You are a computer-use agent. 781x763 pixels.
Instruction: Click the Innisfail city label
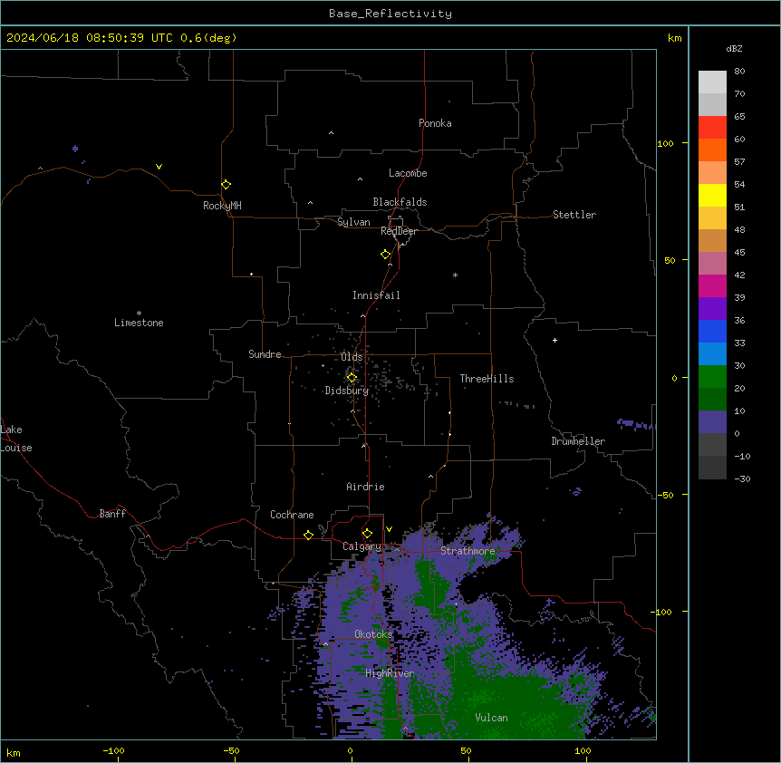pos(376,295)
